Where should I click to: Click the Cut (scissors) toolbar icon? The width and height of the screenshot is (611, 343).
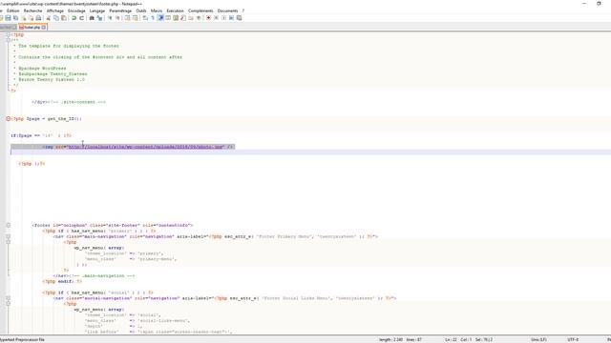(x=48, y=18)
